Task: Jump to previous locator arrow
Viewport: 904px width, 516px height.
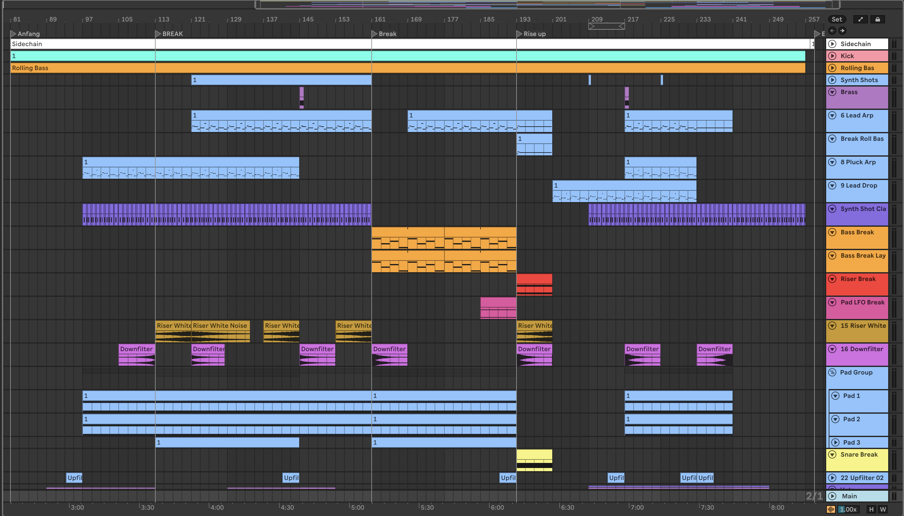Action: [832, 31]
